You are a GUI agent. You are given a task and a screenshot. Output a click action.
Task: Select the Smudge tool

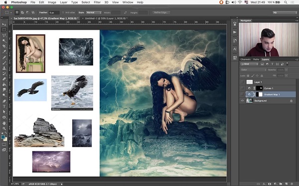(4, 90)
